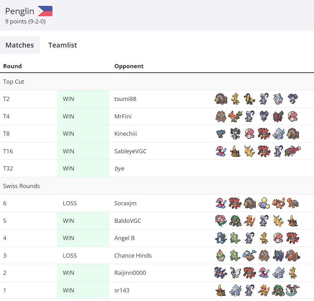Click the Toucannon icon in the T2 row
Viewport: 314px width, 301px height.
(249, 98)
